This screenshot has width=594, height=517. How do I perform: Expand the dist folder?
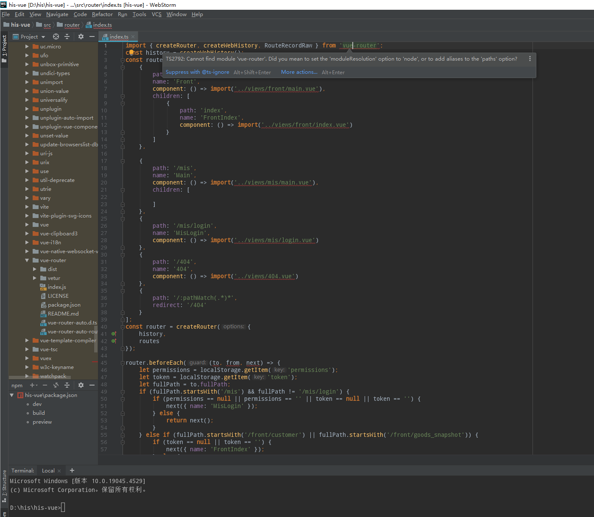click(x=35, y=269)
